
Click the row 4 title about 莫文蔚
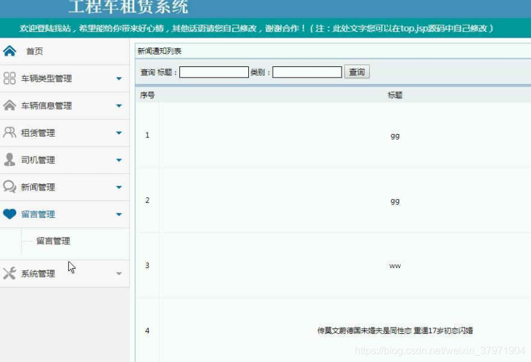click(x=395, y=331)
